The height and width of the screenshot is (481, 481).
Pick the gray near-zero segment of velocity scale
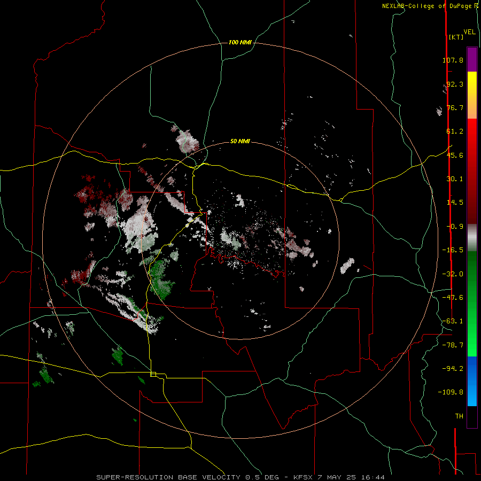pyautogui.click(x=472, y=238)
